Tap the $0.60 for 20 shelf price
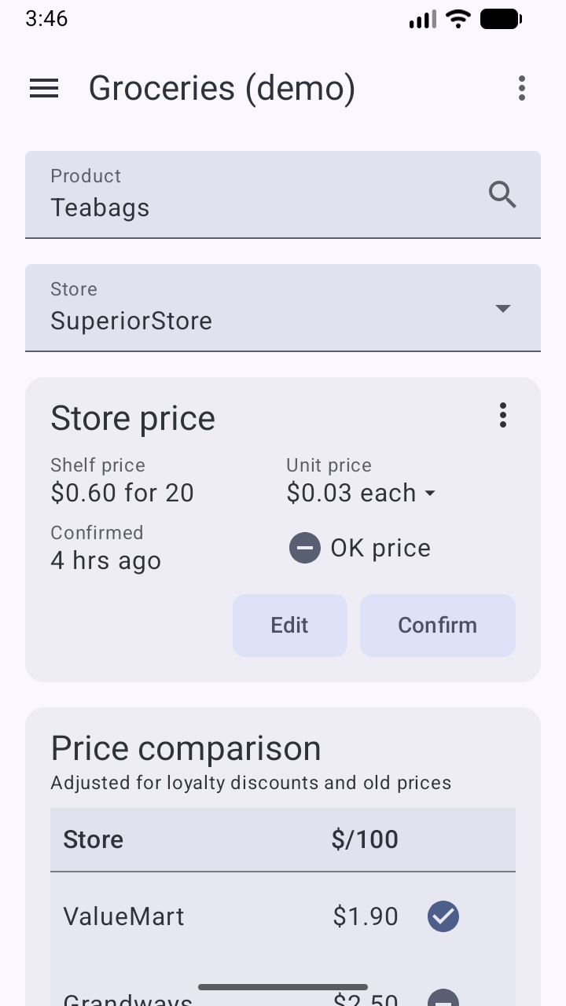The image size is (566, 1006). 123,493
